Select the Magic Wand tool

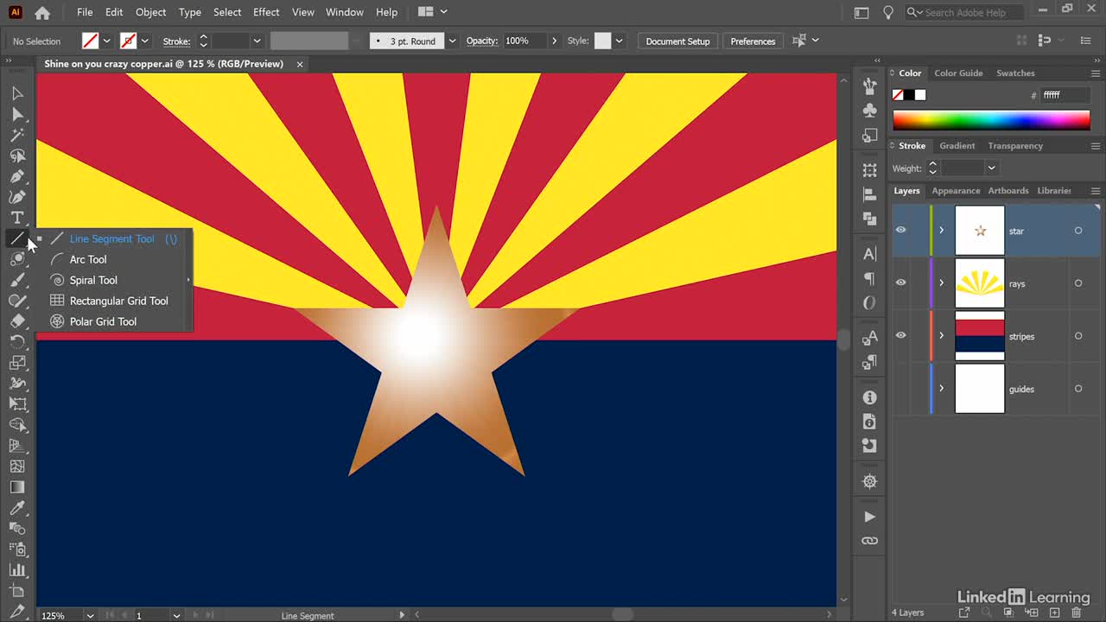click(17, 135)
